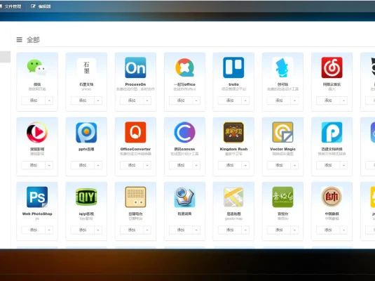Viewport: 375px width, 281px height.
Task: Click the "全部" category heading
Action: (33, 40)
